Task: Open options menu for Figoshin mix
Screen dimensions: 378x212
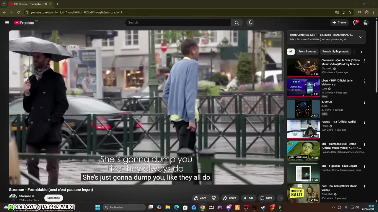Action: (364, 166)
